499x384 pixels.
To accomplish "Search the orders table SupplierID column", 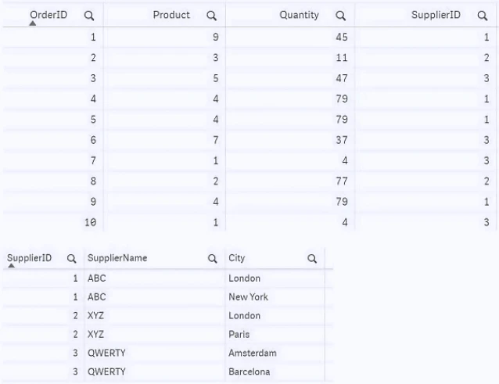I will [483, 16].
